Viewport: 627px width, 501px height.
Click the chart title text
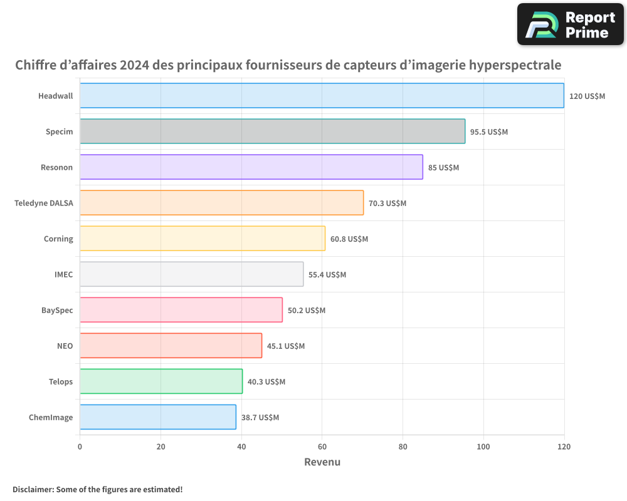click(x=288, y=65)
